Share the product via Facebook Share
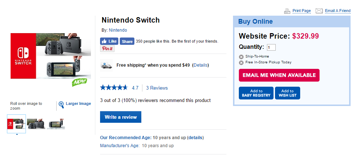Viewport: 363px width, 157px height. (x=127, y=42)
